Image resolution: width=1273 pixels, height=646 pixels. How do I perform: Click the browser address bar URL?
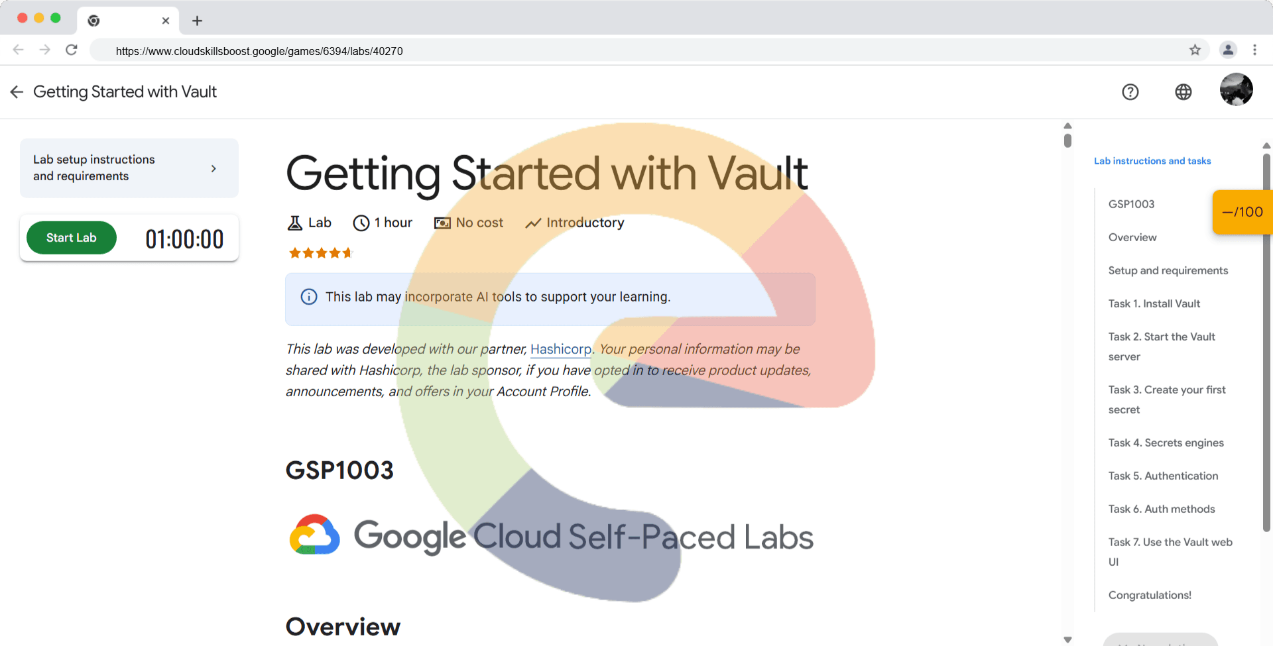pos(259,51)
